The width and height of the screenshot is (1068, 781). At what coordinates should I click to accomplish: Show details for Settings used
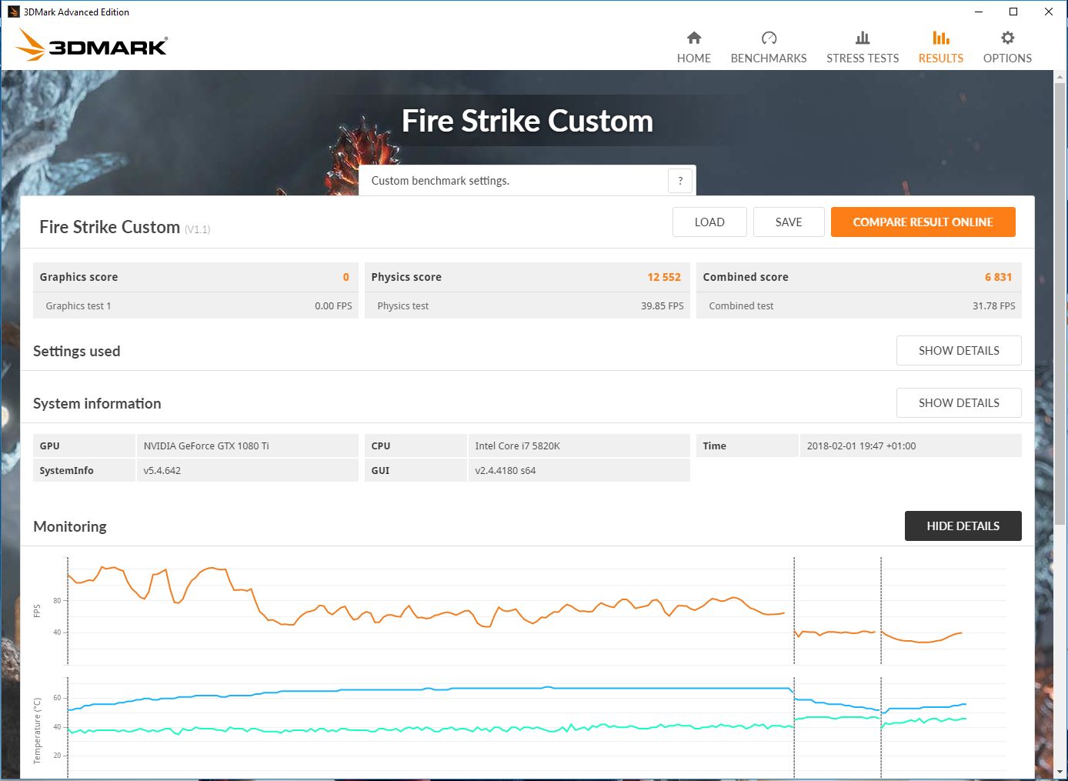[x=959, y=351]
